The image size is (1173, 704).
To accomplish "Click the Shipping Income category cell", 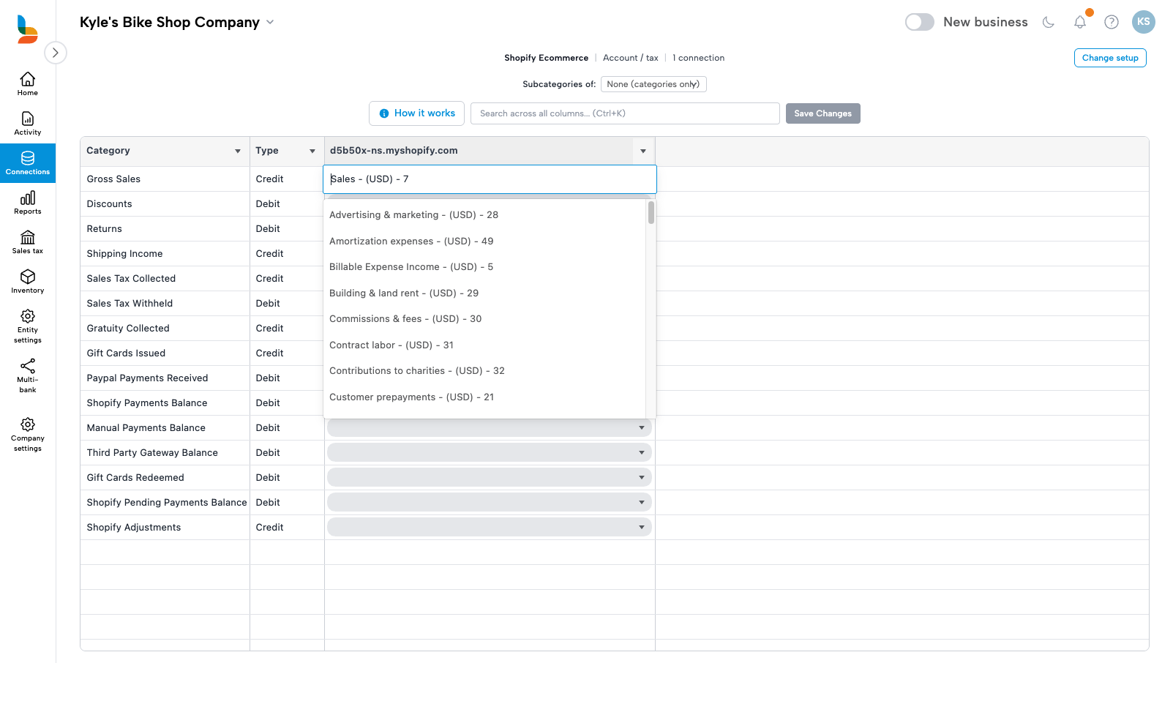I will click(165, 254).
